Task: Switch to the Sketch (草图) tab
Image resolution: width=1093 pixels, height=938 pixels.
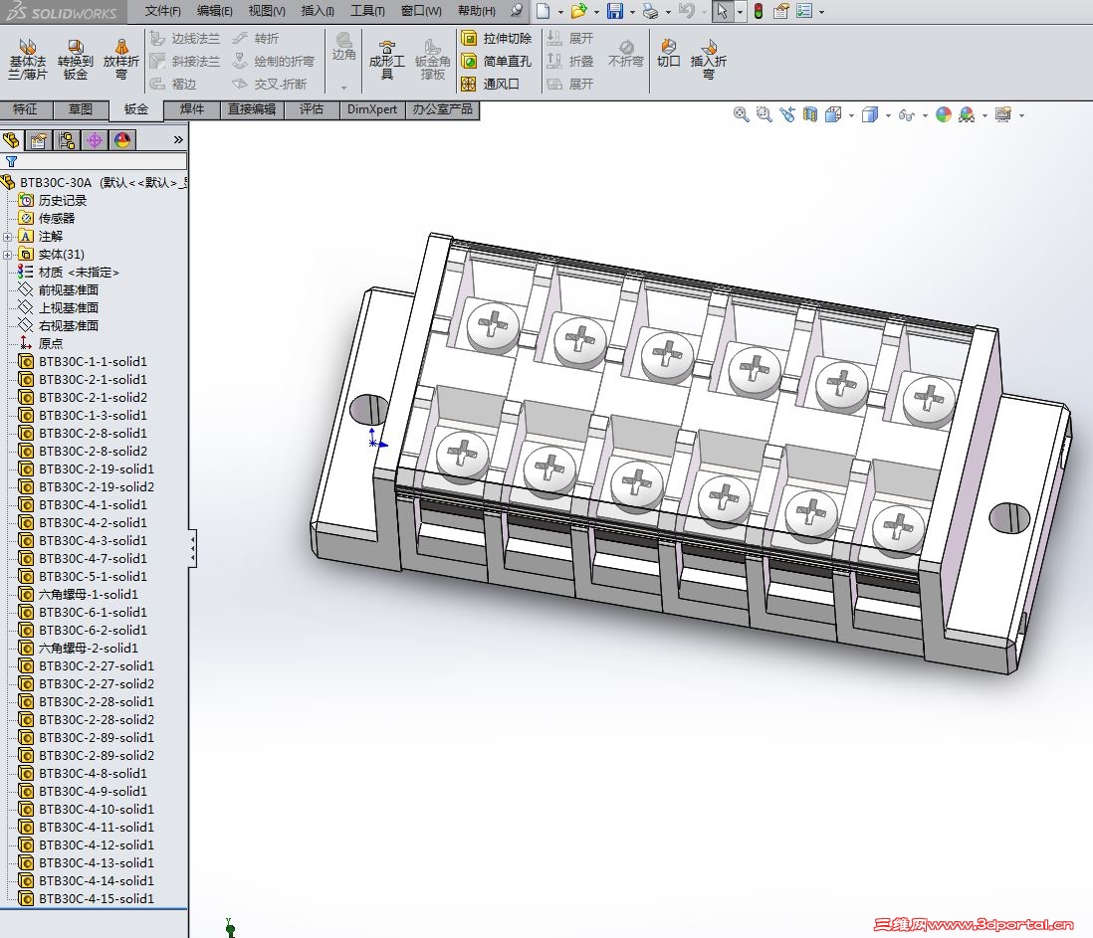Action: 81,109
